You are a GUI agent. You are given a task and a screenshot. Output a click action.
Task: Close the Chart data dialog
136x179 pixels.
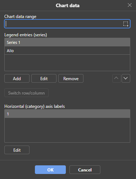(130, 5)
